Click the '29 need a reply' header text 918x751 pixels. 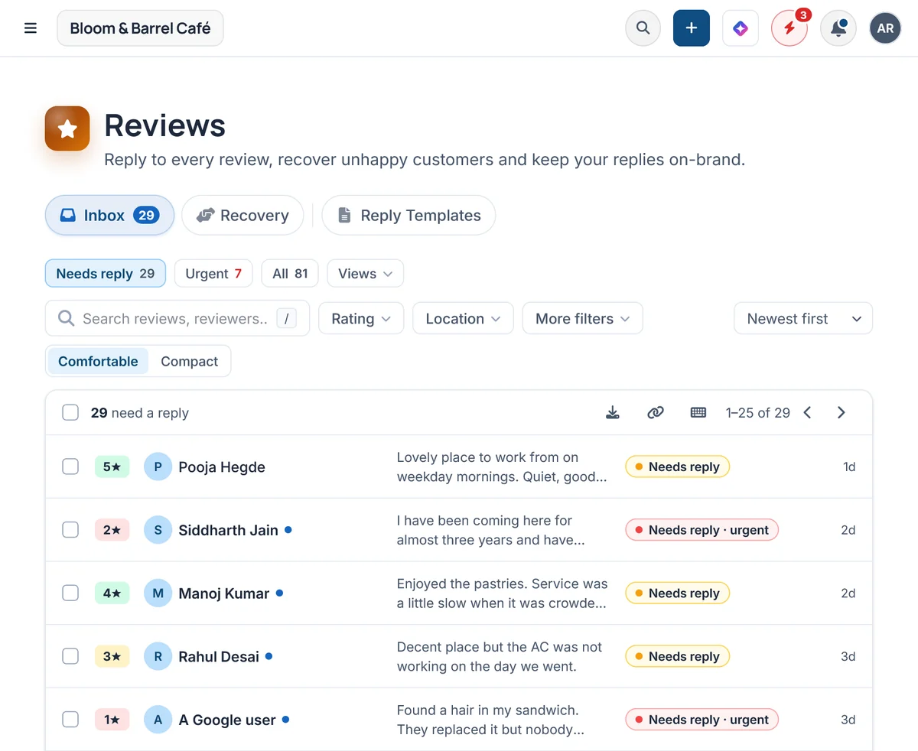pyautogui.click(x=139, y=413)
